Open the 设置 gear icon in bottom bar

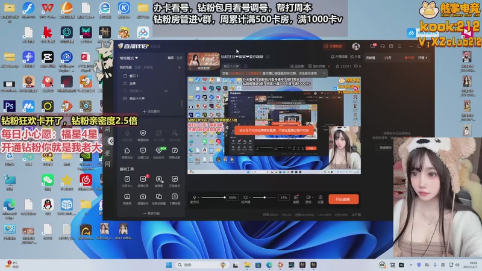321,199
